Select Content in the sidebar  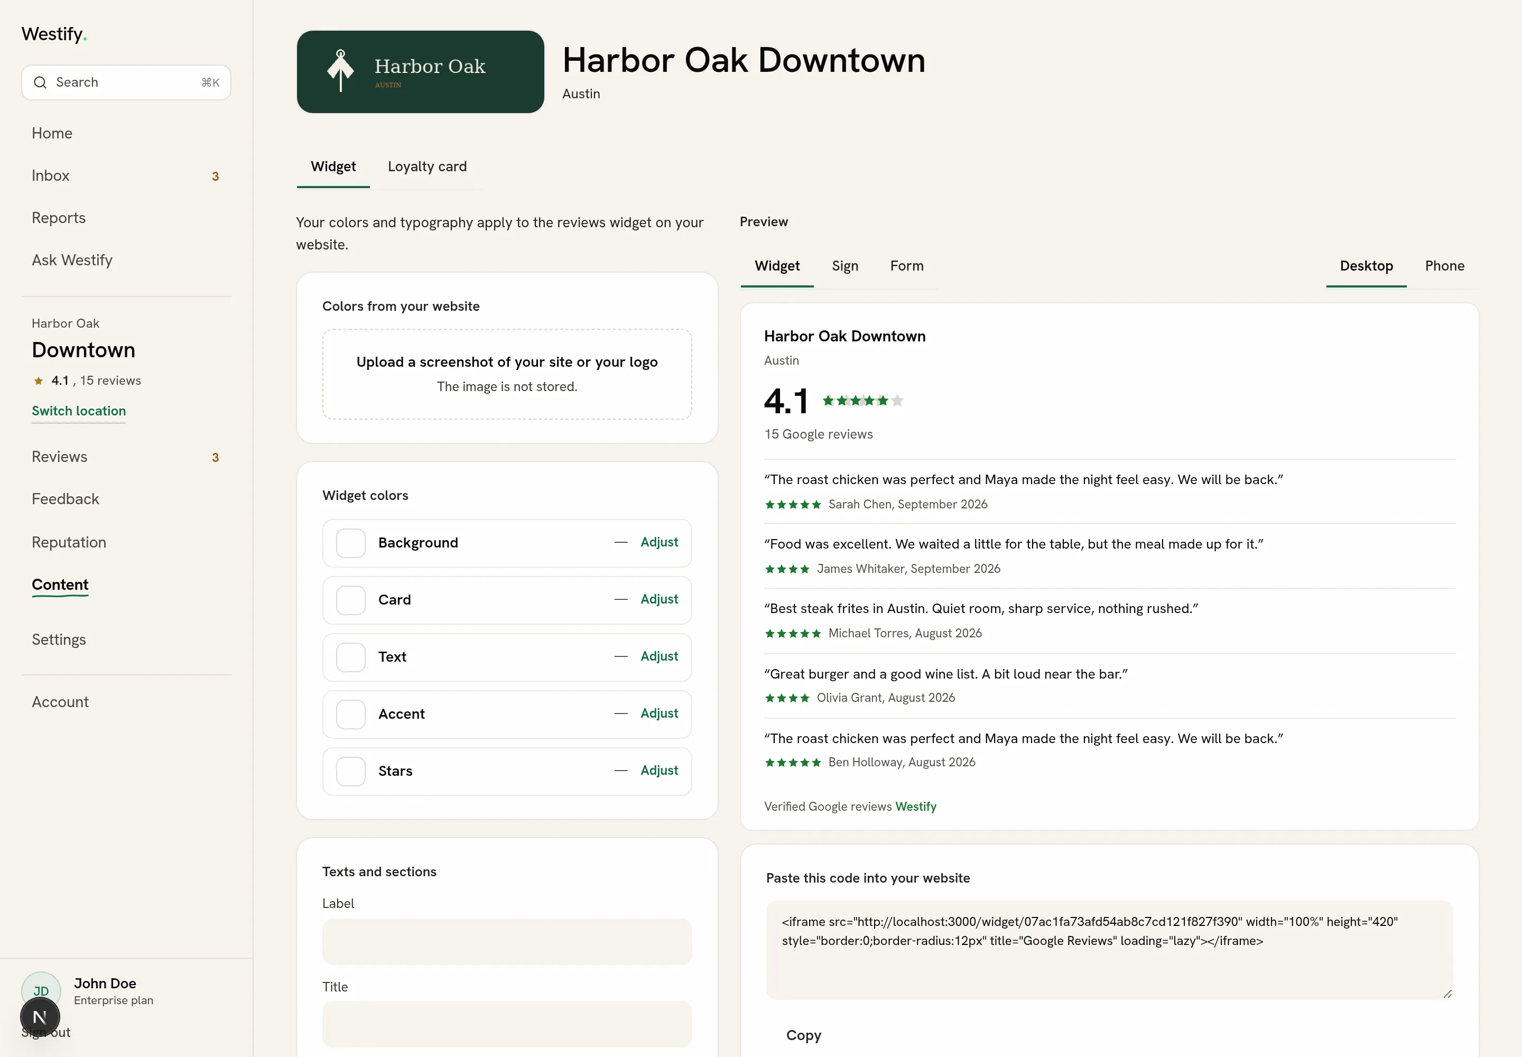point(60,585)
